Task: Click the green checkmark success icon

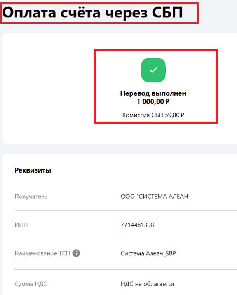Action: (x=153, y=70)
